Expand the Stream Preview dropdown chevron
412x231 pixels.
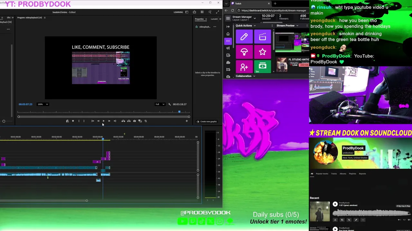[297, 26]
